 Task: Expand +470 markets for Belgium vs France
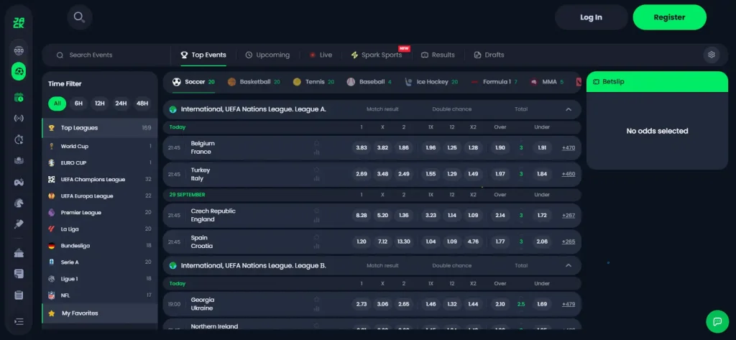tap(569, 148)
